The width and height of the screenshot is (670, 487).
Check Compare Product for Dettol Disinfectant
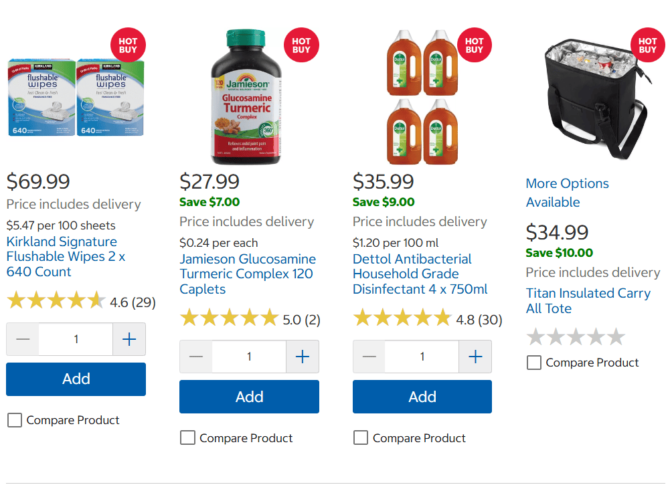361,438
